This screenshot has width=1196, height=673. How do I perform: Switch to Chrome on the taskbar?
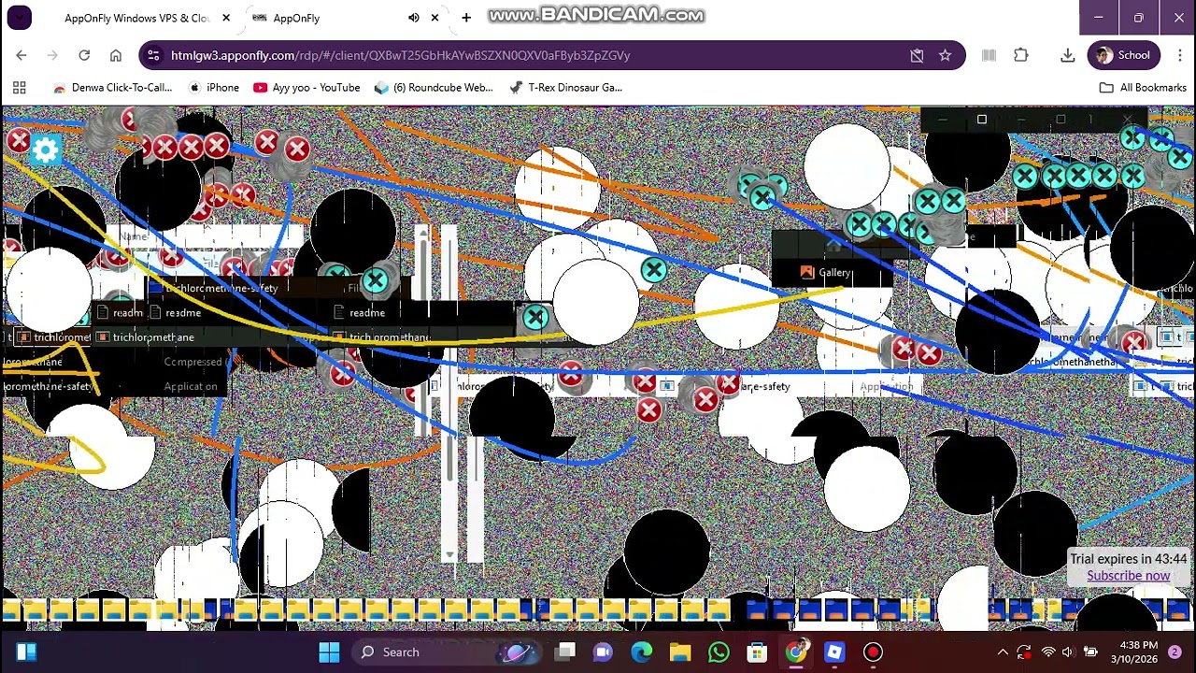pos(795,652)
